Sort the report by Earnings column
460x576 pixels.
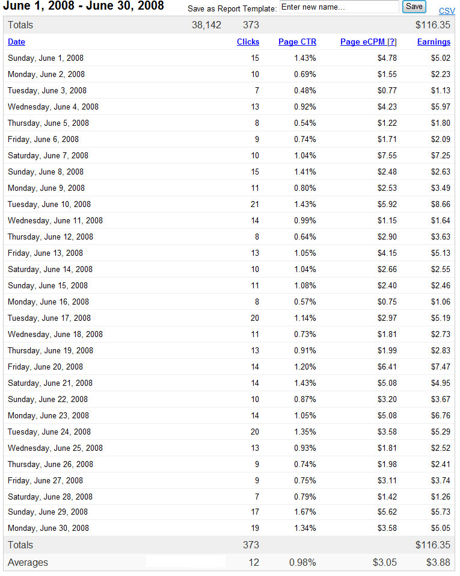[x=434, y=42]
